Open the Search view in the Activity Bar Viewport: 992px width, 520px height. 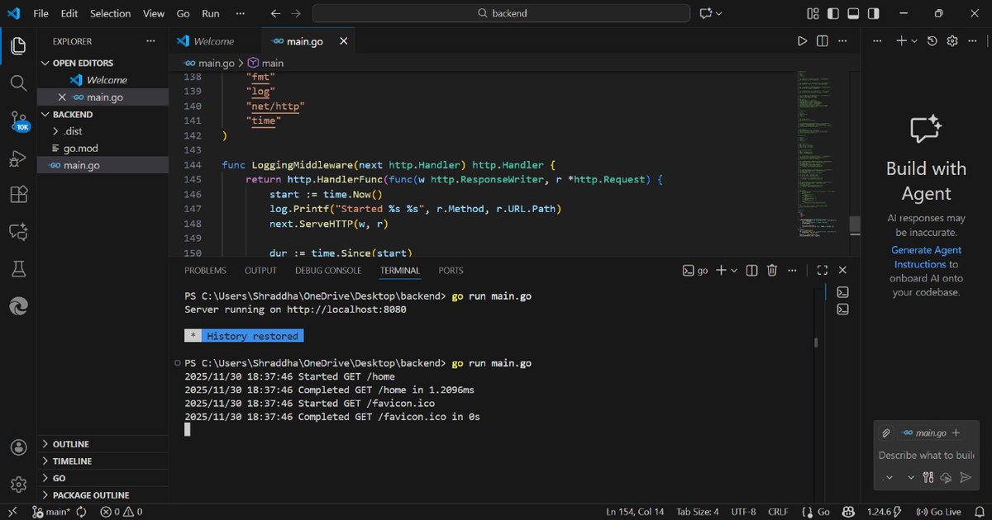click(x=18, y=83)
